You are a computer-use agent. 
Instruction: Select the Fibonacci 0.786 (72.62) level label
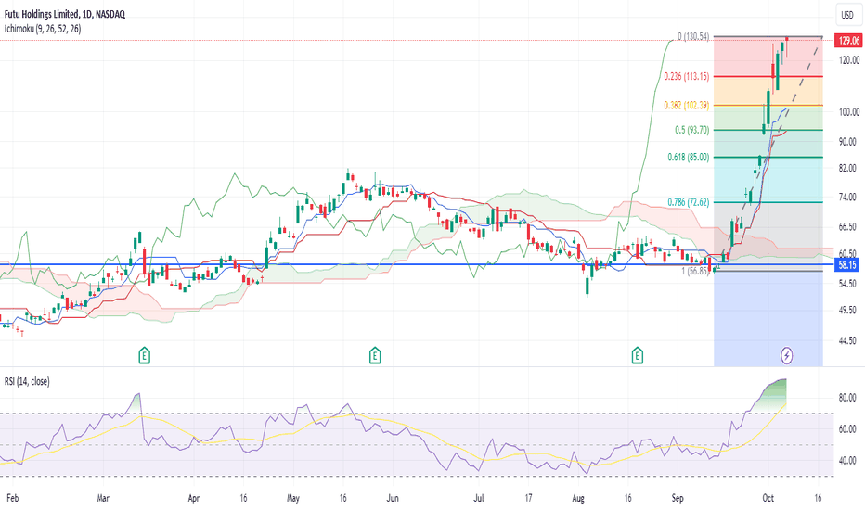[689, 202]
